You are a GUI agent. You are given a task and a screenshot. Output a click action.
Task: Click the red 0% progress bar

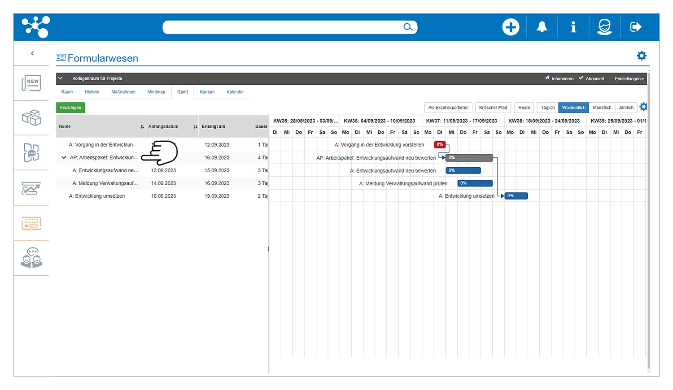click(440, 144)
